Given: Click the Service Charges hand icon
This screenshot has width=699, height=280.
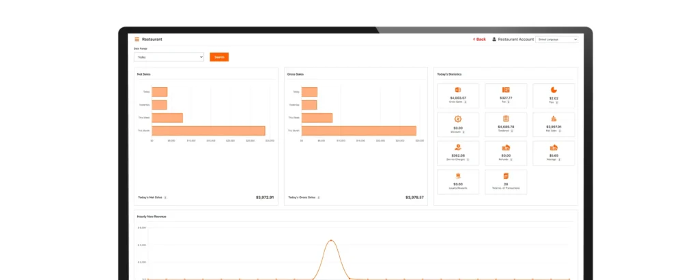Looking at the screenshot, I should pyautogui.click(x=458, y=147).
